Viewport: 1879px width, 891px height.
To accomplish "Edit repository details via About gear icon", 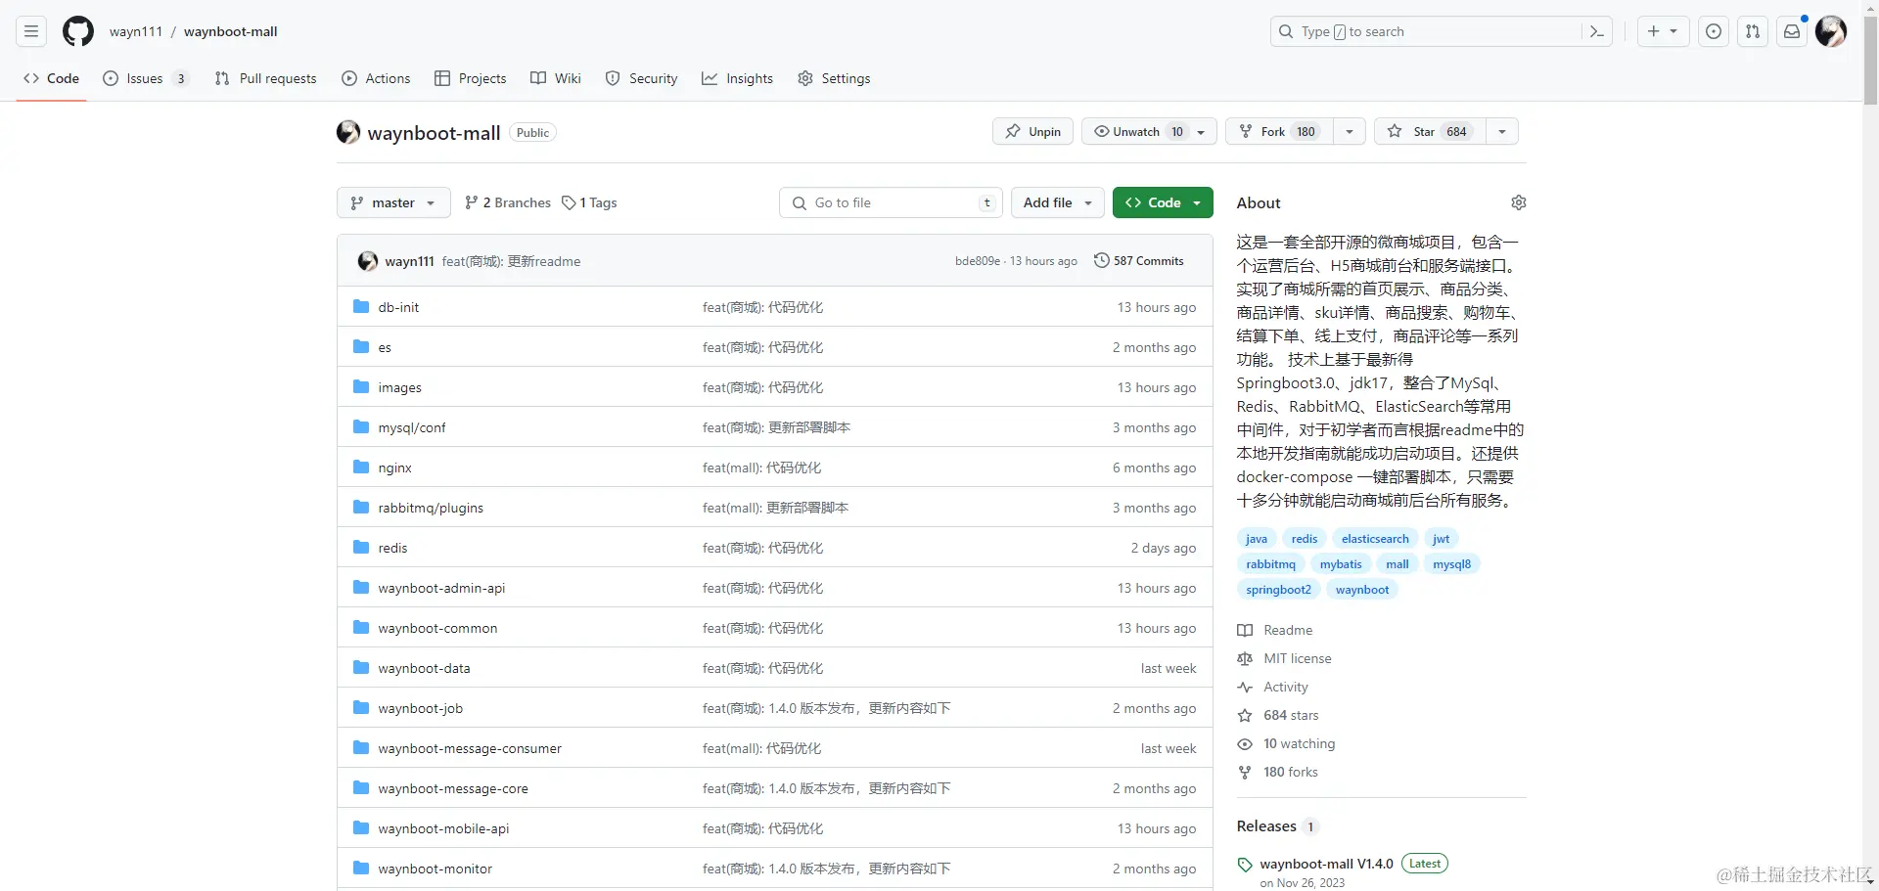I will click(1519, 202).
